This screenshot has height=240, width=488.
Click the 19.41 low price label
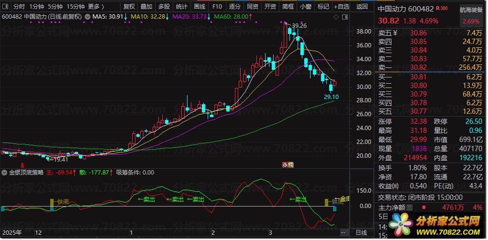(x=60, y=160)
